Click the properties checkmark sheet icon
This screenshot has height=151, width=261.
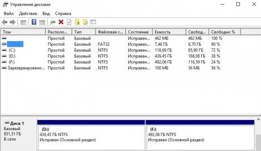pyautogui.click(x=69, y=22)
